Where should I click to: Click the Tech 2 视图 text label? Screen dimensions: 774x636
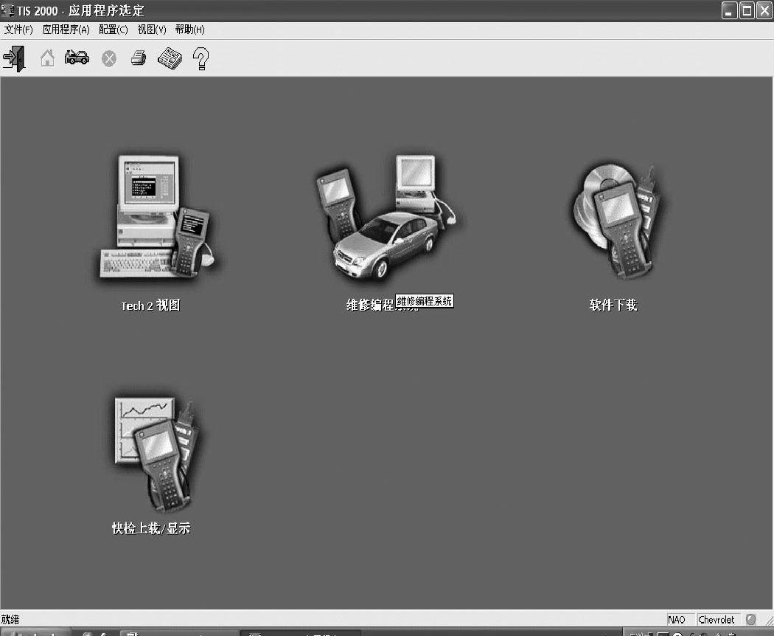[150, 305]
